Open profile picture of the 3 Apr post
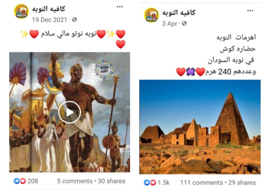This screenshot has width=264, height=190. click(151, 15)
